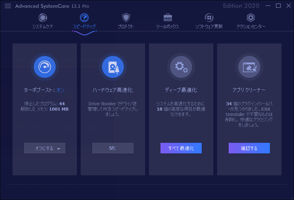Open the hamburger menu icon
Image resolution: width=294 pixels, height=200 pixels.
[8, 6]
